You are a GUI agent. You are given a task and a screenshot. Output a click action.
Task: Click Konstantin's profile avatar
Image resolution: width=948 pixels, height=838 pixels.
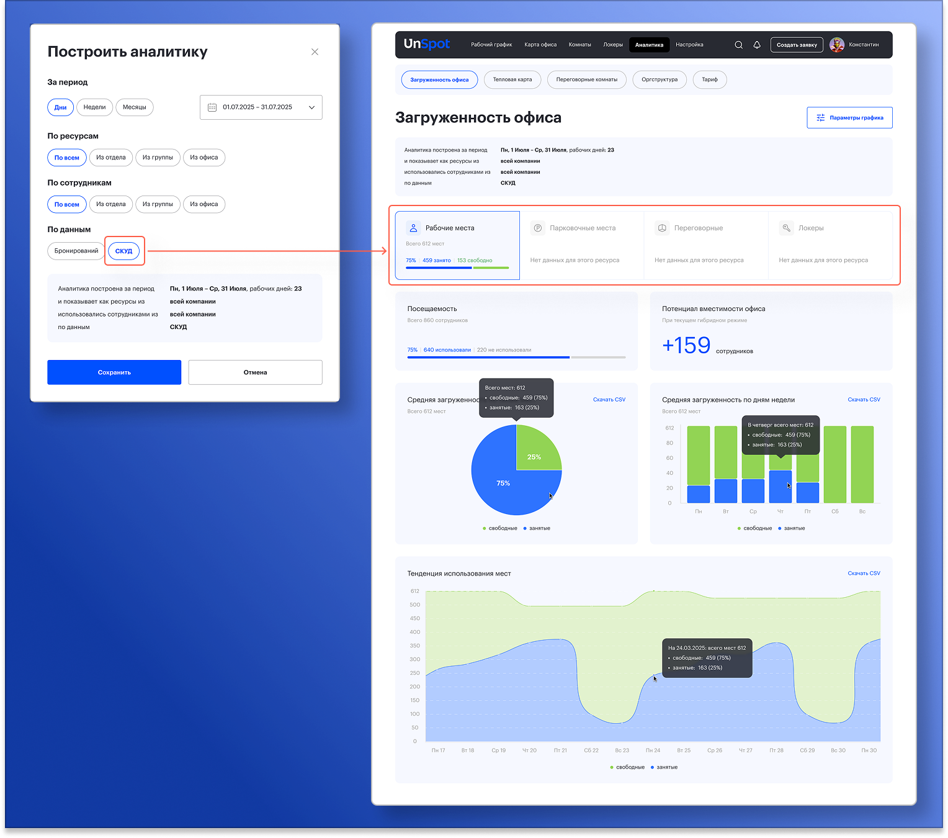pyautogui.click(x=837, y=45)
